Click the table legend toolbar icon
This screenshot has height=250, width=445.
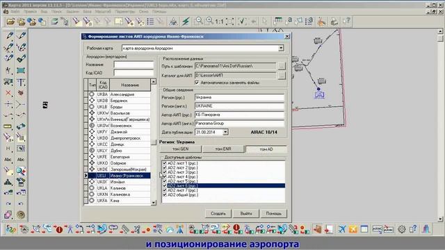[x=277, y=22]
